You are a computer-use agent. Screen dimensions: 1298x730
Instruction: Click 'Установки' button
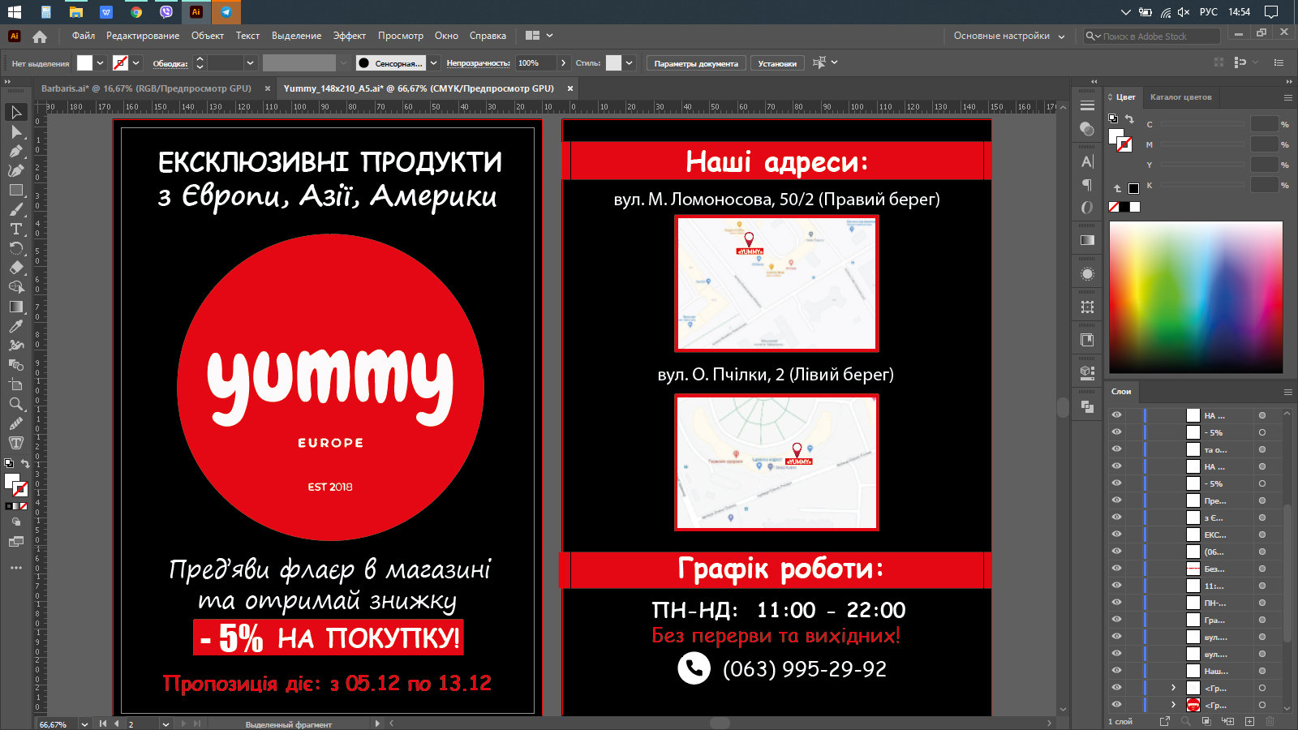[777, 63]
